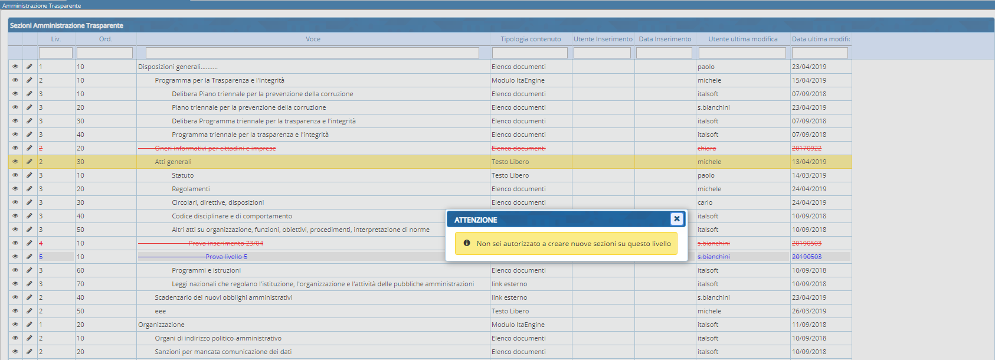
Task: Click the Voce filter input field
Action: pyautogui.click(x=312, y=53)
